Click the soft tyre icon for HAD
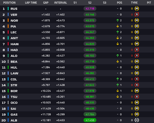This screenshot has width=154, height=123. [x=137, y=50]
